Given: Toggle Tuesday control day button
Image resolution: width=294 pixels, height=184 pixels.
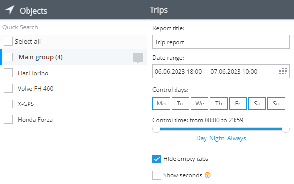Looking at the screenshot, I should point(180,104).
